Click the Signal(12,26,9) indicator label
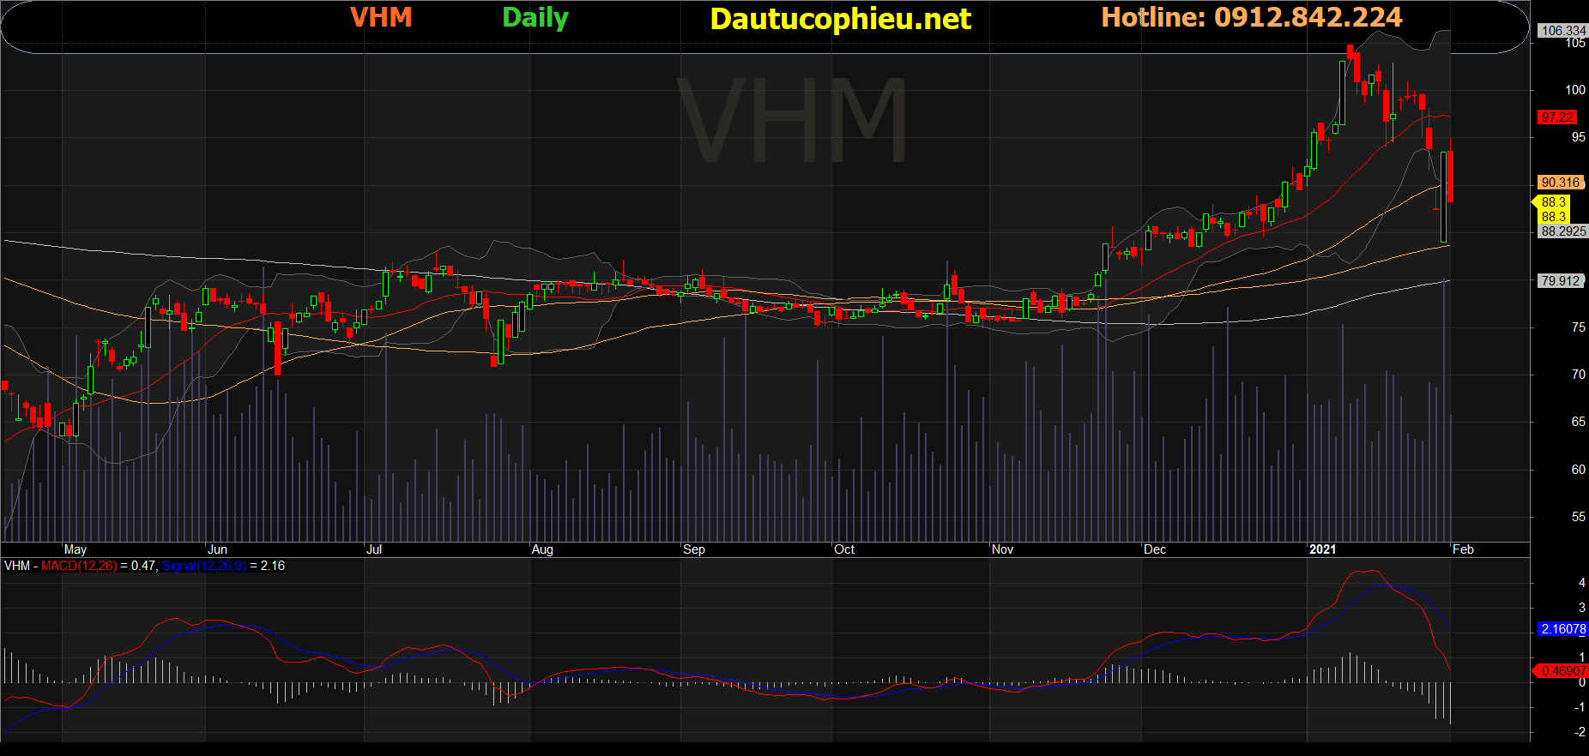The height and width of the screenshot is (756, 1589). point(203,566)
